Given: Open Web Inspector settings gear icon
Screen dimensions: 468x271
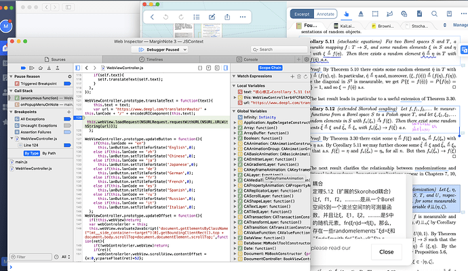Looking at the screenshot, I should point(307,60).
